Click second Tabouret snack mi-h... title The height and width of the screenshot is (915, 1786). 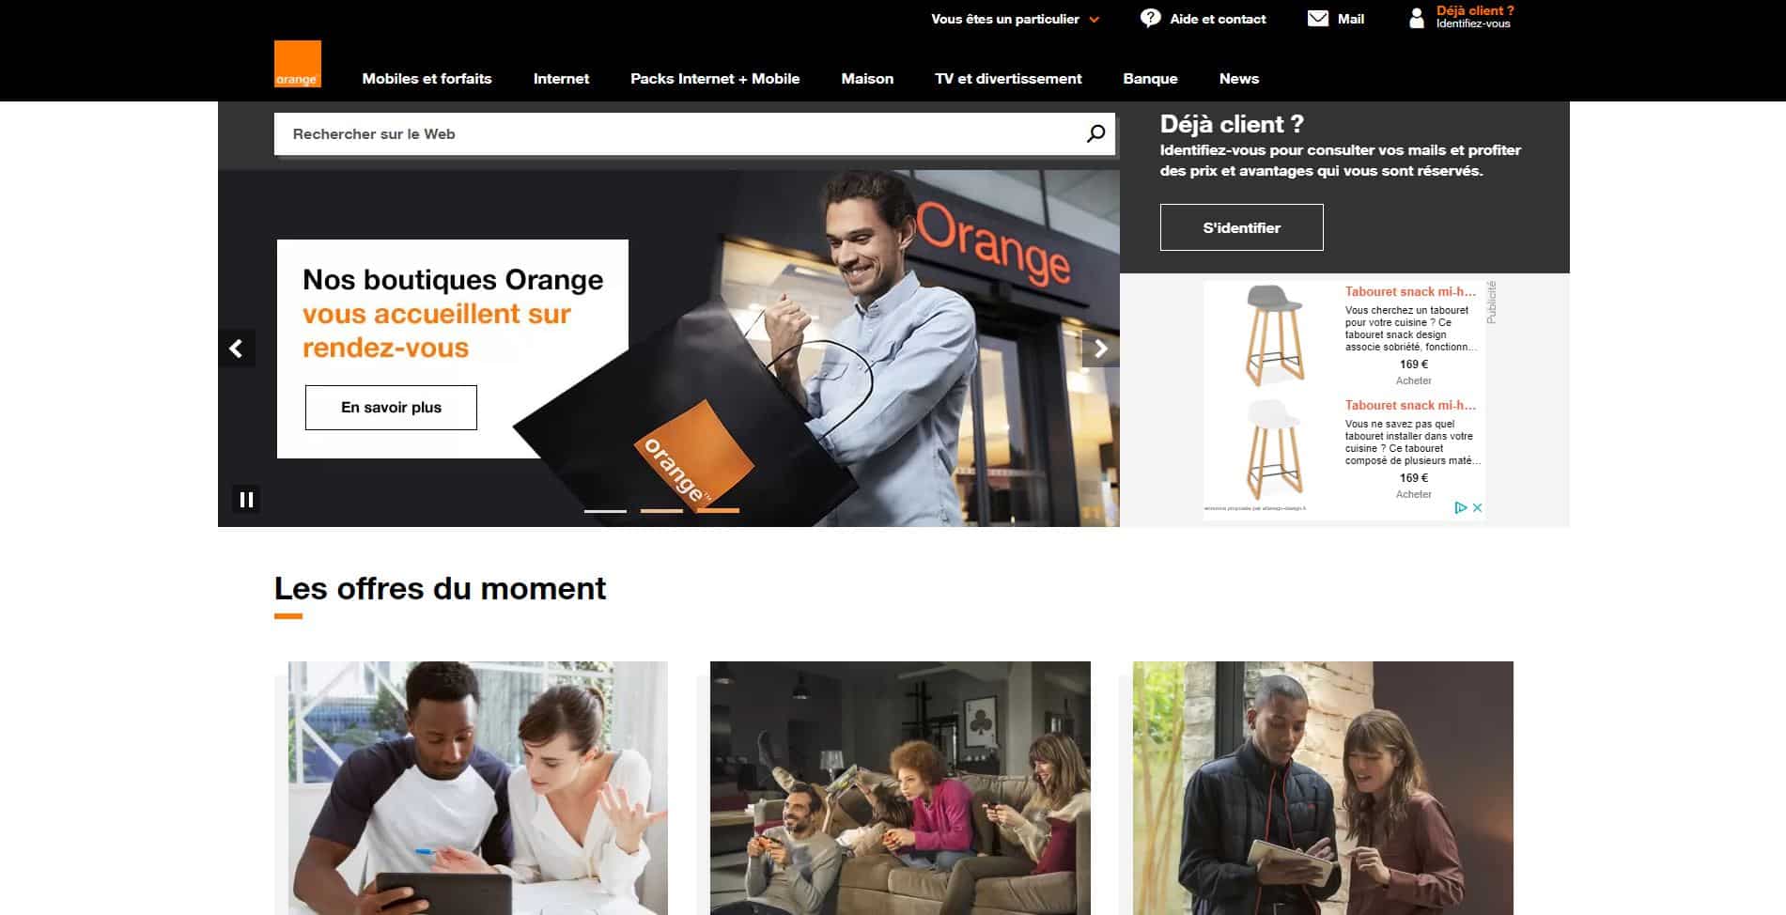pos(1410,406)
